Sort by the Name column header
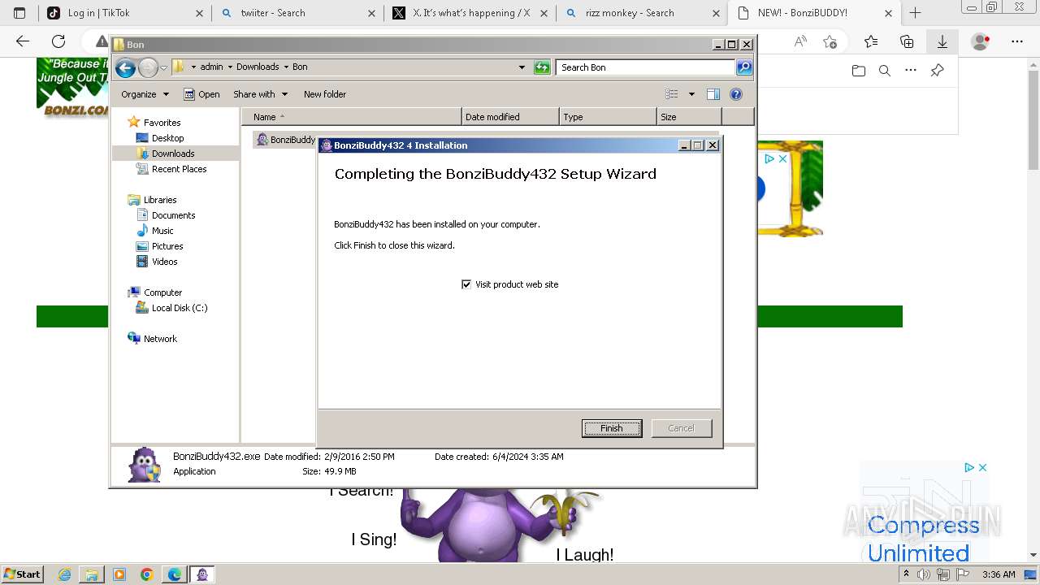The image size is (1040, 585). [351, 117]
